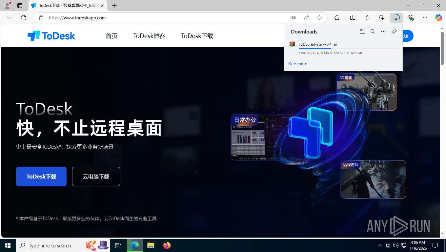The image size is (446, 252).
Task: Open Task View taskbar icon
Action: click(x=118, y=245)
